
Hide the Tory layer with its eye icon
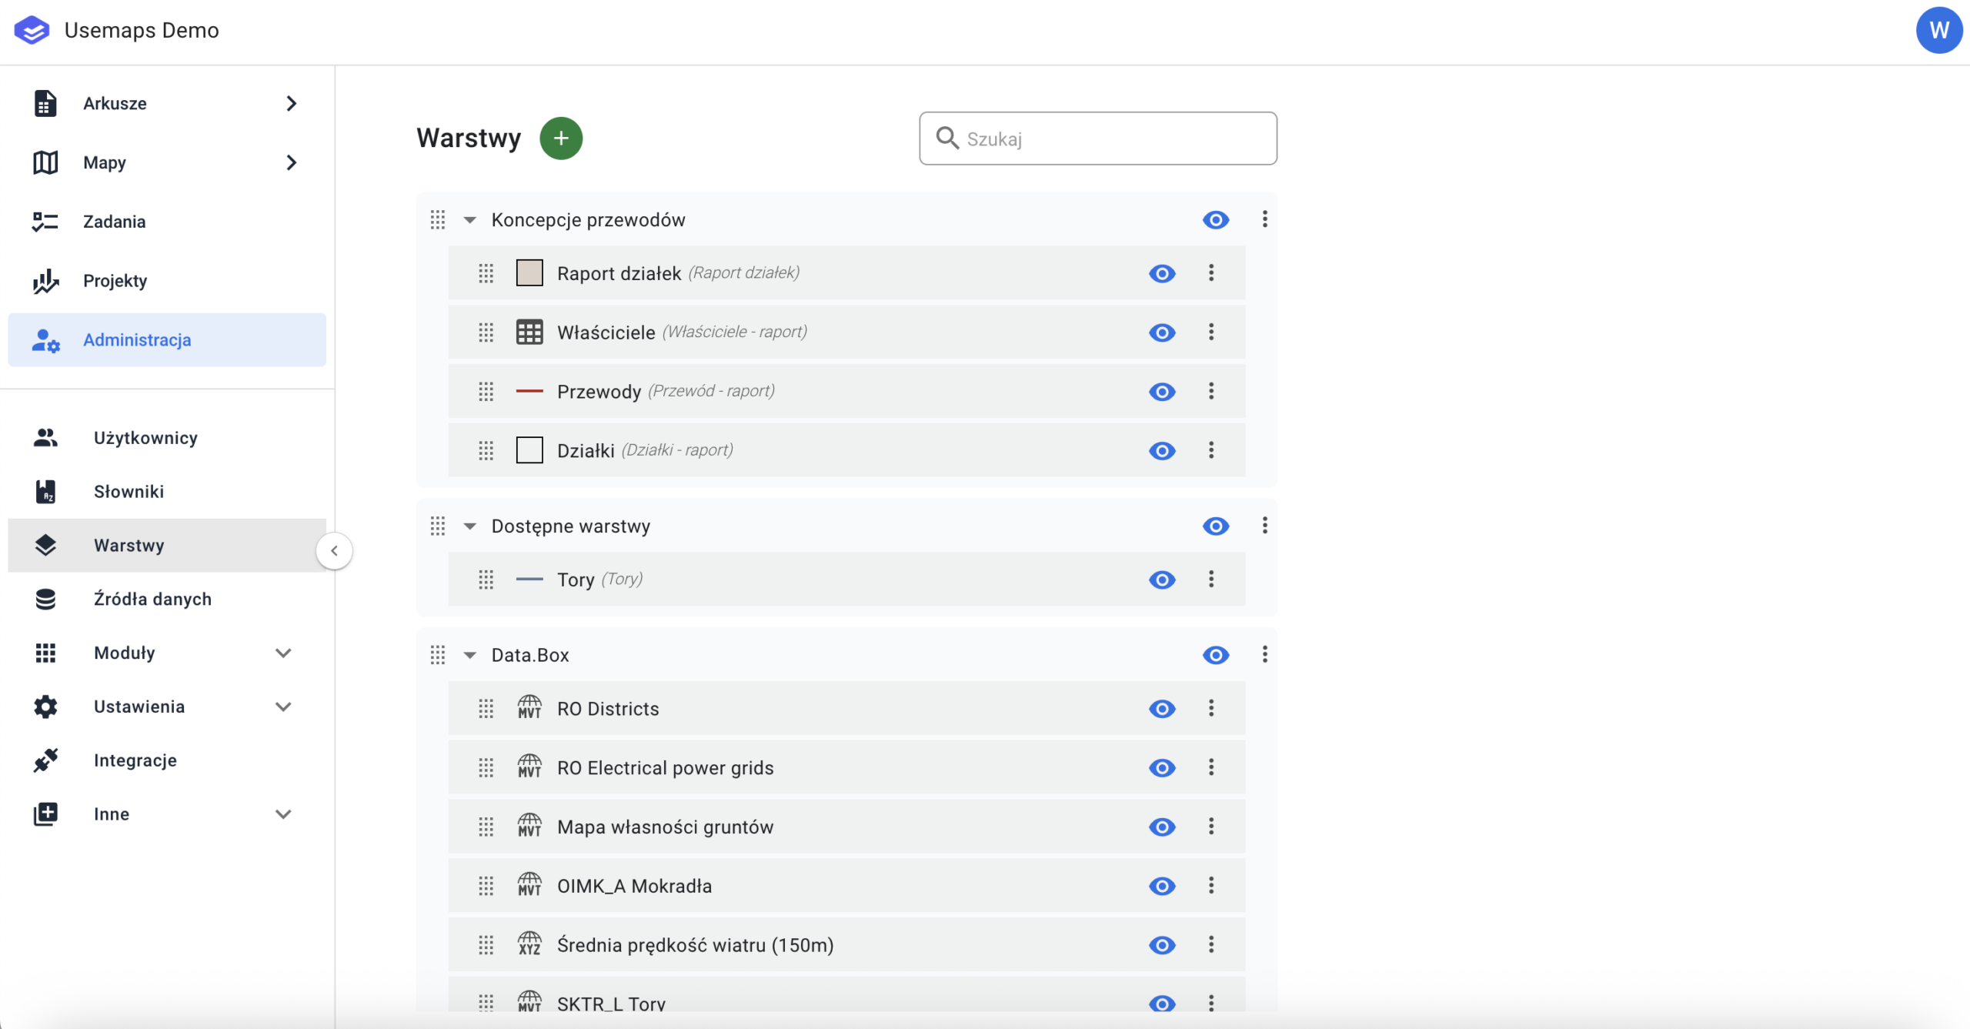1162,580
